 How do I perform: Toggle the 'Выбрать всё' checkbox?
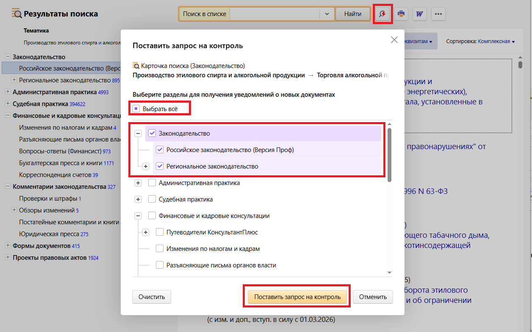(x=136, y=109)
